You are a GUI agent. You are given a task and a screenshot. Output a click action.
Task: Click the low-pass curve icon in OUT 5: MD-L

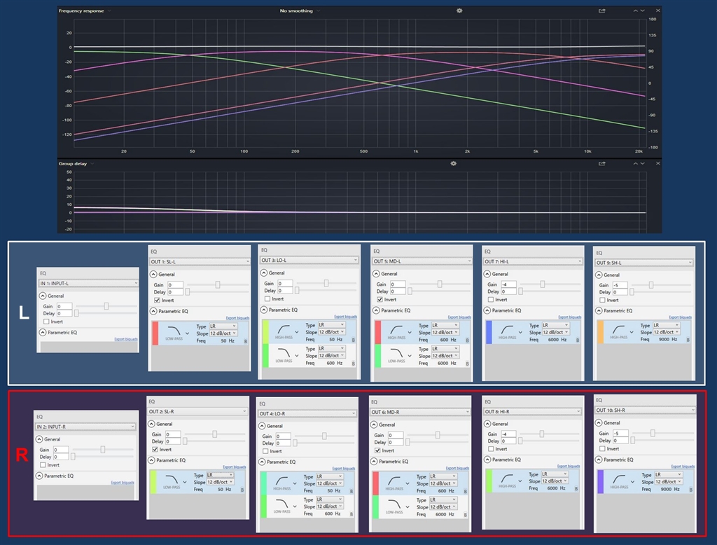[x=396, y=352]
